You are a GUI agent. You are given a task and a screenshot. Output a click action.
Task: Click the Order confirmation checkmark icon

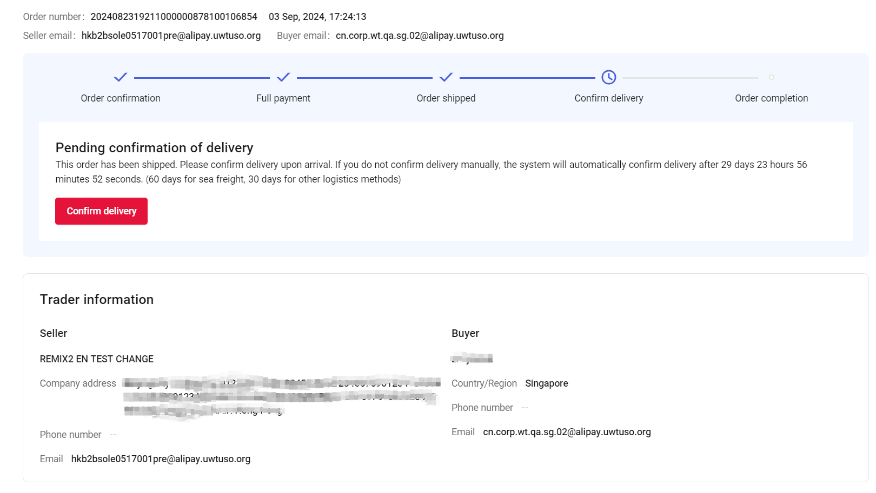pyautogui.click(x=121, y=77)
